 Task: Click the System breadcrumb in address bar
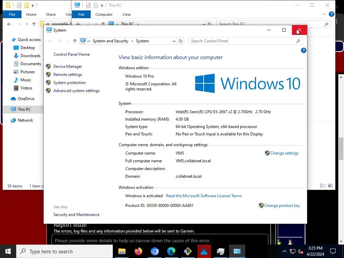142,41
